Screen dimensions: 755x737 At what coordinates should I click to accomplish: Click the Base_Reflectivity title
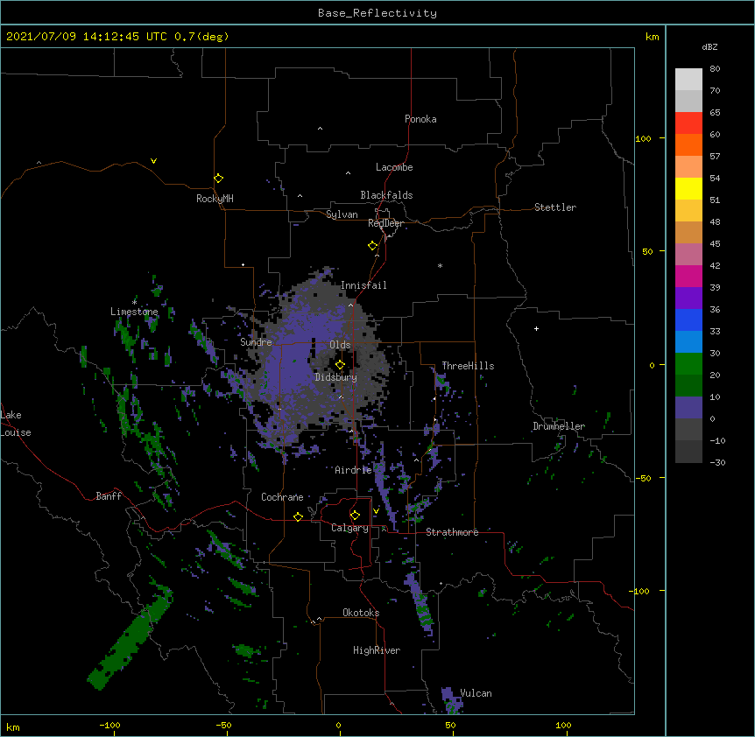coord(377,13)
